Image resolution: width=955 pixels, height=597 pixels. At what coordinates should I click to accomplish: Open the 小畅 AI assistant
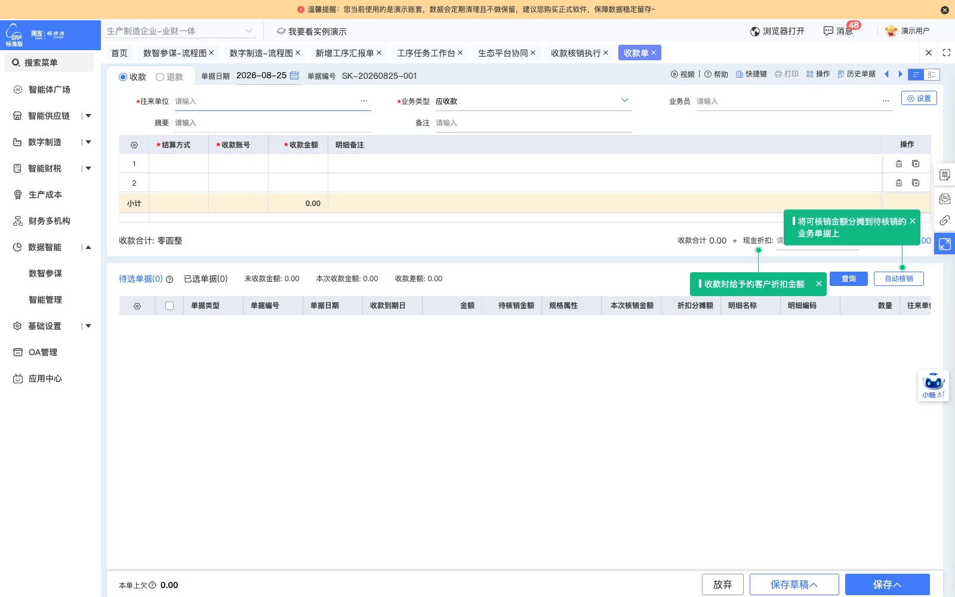[933, 386]
